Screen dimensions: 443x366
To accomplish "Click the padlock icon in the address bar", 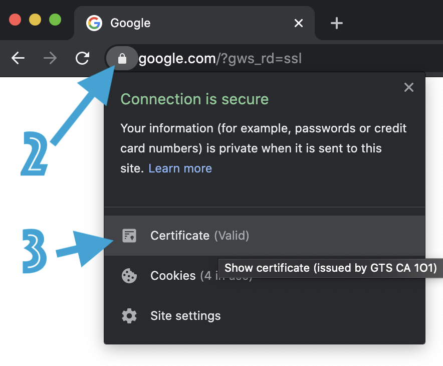I will pos(122,58).
